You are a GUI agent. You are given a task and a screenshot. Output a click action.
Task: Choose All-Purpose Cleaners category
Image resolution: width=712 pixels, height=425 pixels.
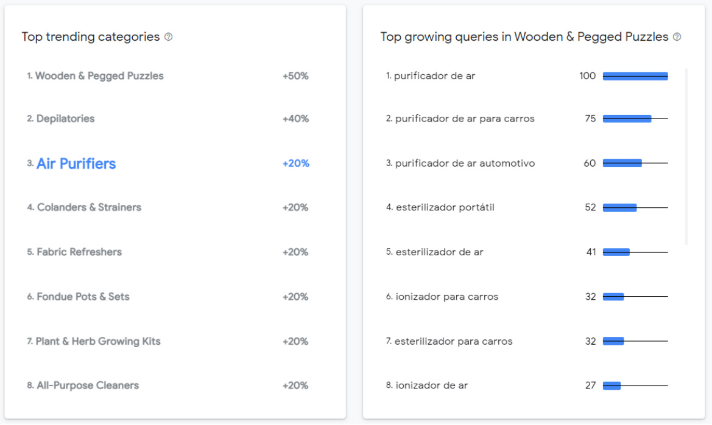coord(88,385)
